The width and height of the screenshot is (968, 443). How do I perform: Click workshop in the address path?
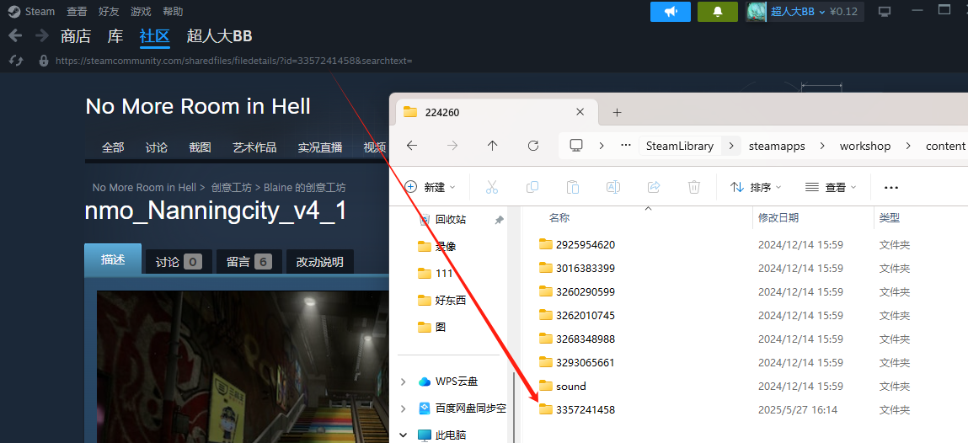865,146
